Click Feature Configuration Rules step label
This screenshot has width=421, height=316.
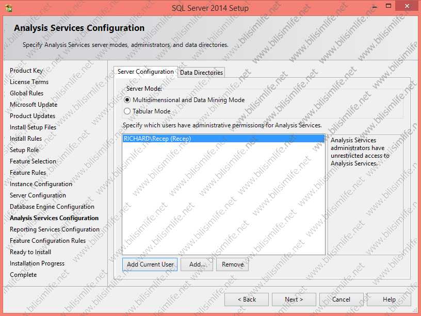pos(48,241)
